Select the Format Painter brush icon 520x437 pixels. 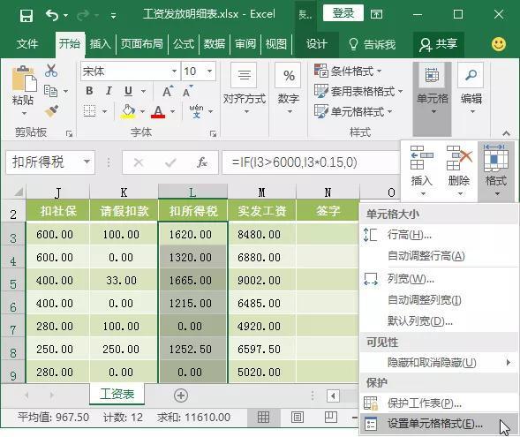51,111
